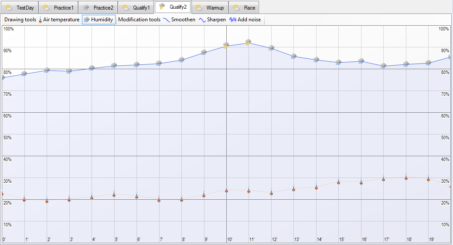Click the Add noise tool

pos(245,20)
